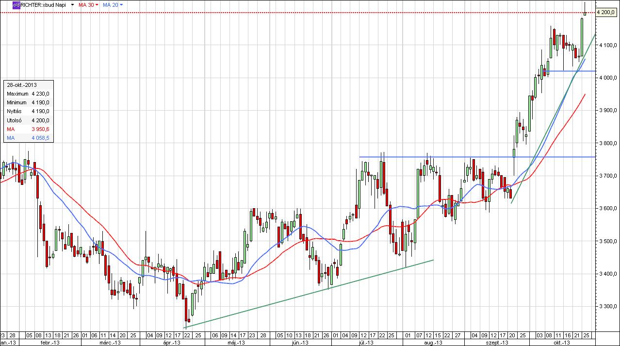
Task: Open the RICHTER:xbud Napi dropdown arrow
Action: coord(72,4)
